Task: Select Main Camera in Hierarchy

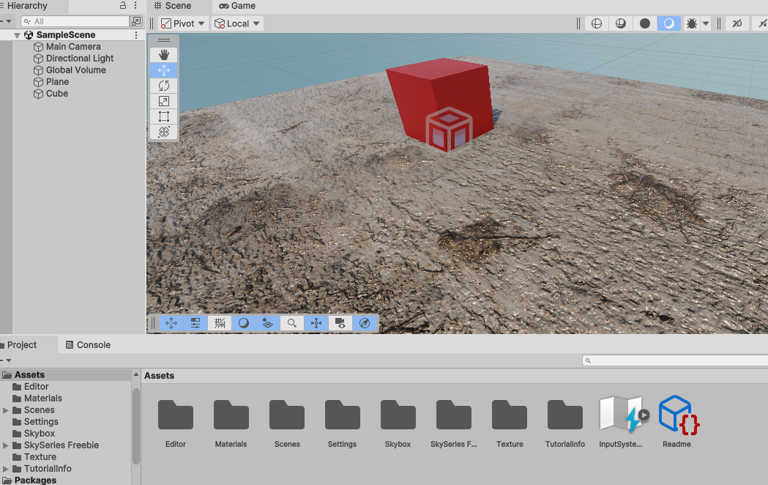Action: pyautogui.click(x=72, y=47)
